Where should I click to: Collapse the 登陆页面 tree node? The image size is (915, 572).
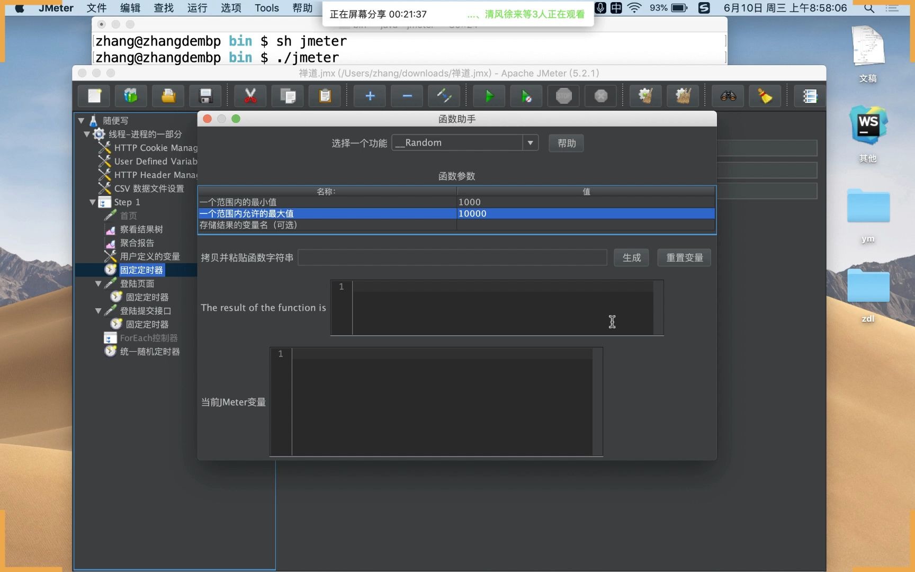point(98,284)
